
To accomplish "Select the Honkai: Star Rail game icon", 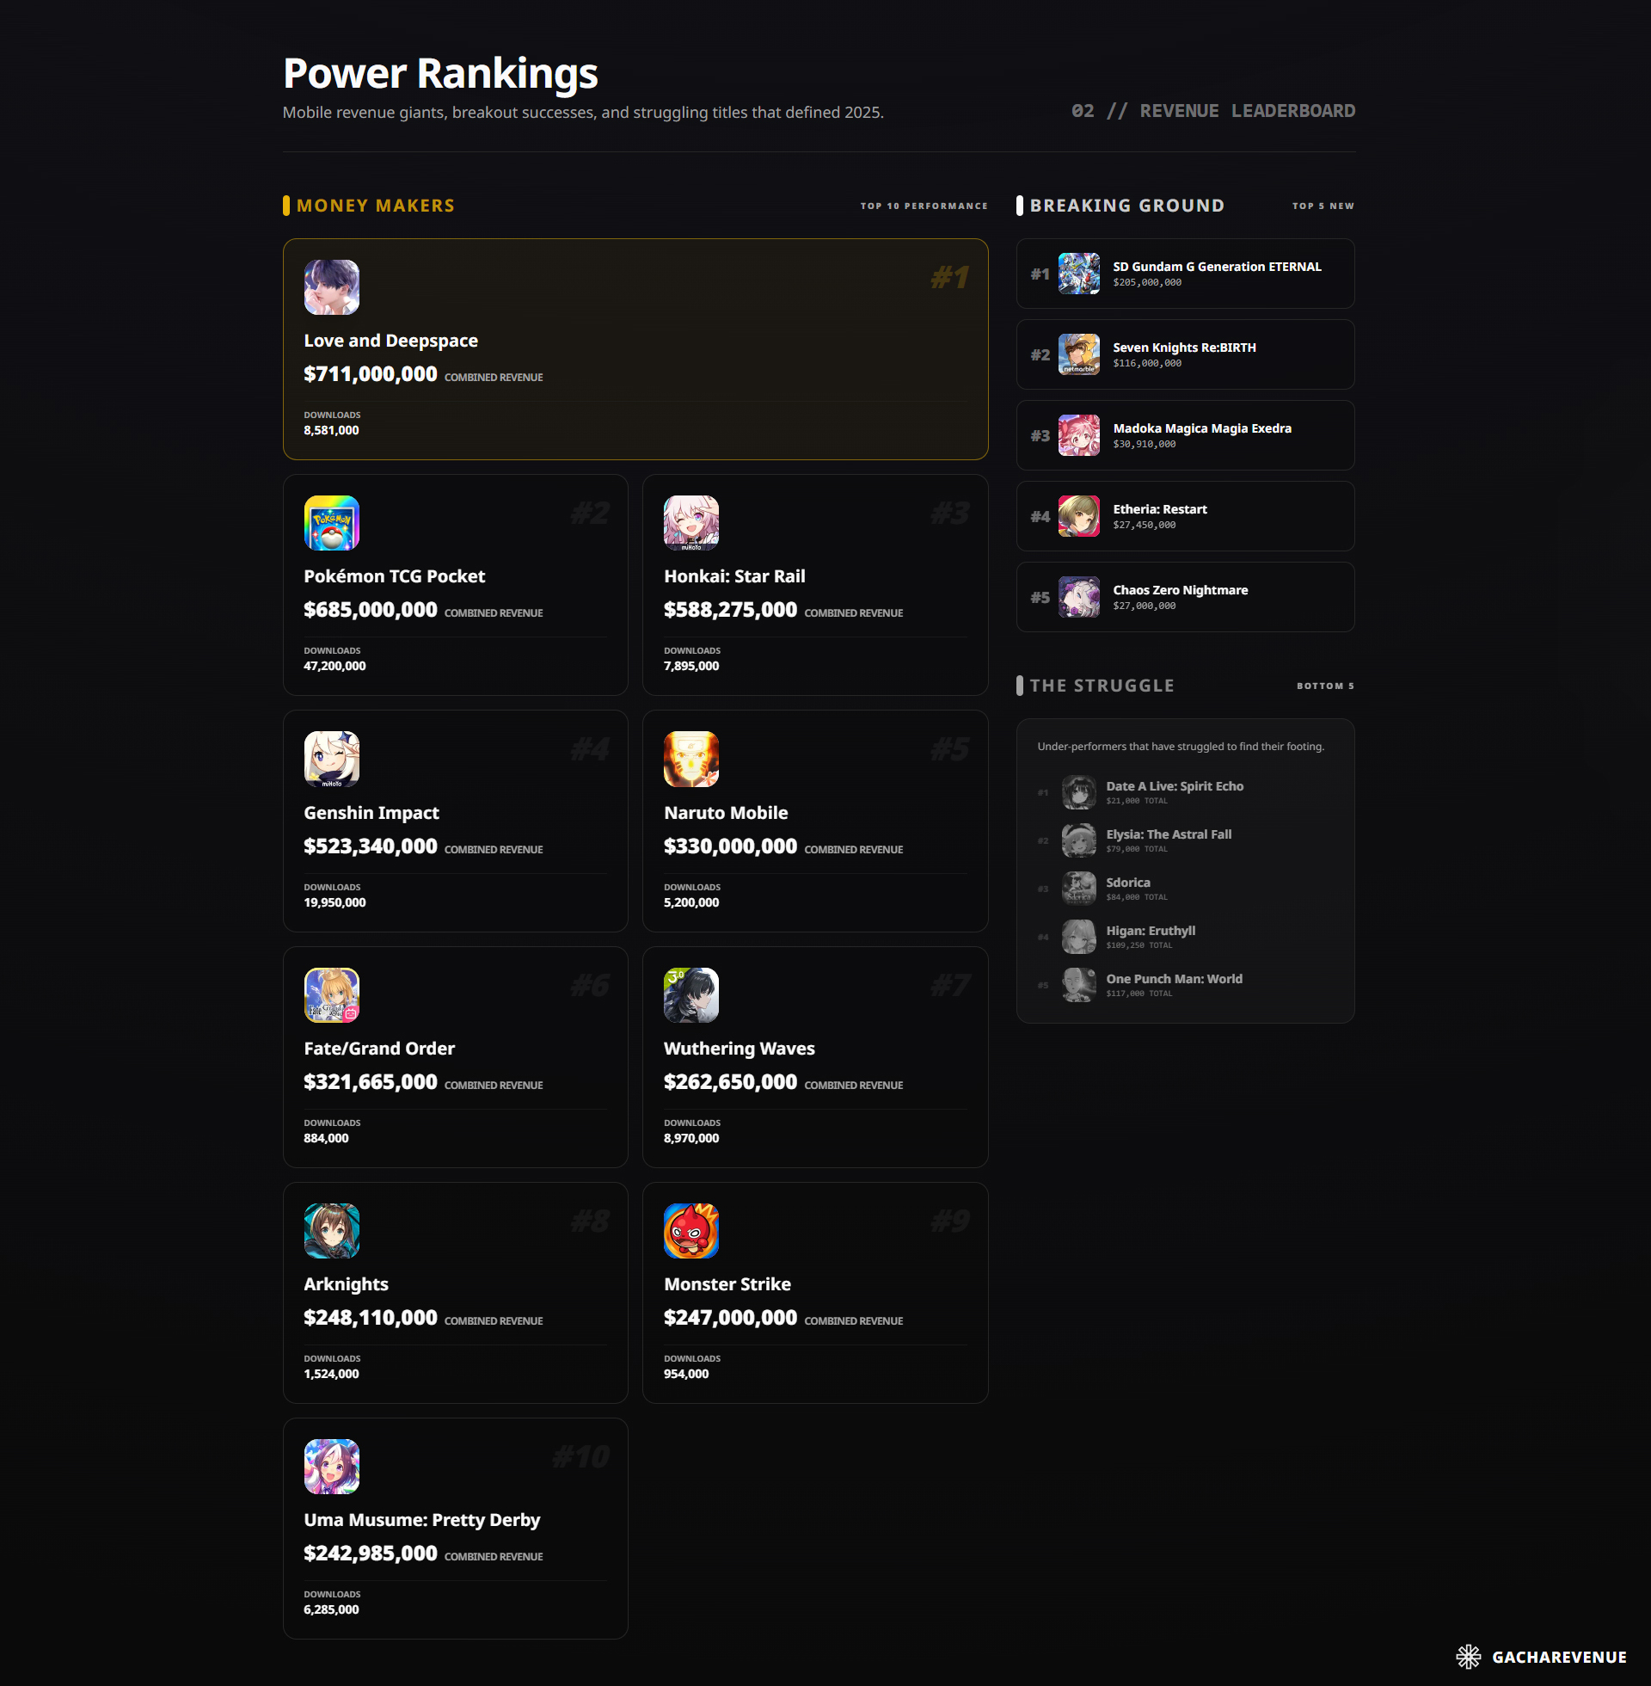I will (x=690, y=523).
